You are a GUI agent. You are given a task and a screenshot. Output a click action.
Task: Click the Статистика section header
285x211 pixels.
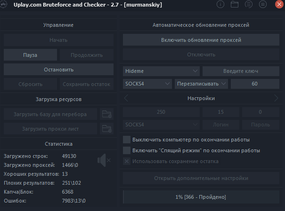click(x=58, y=144)
